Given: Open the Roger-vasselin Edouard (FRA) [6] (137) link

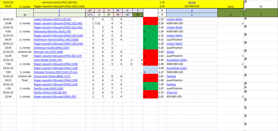Looking at the screenshot, I should 58,56.
